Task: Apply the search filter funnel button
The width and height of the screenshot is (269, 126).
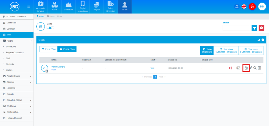Action: click(254, 28)
